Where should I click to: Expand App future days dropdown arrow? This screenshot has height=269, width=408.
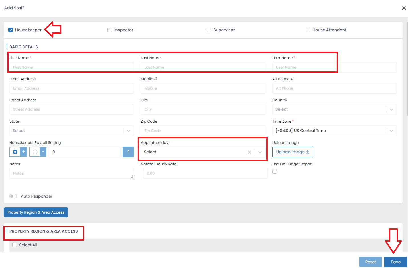[x=260, y=152]
